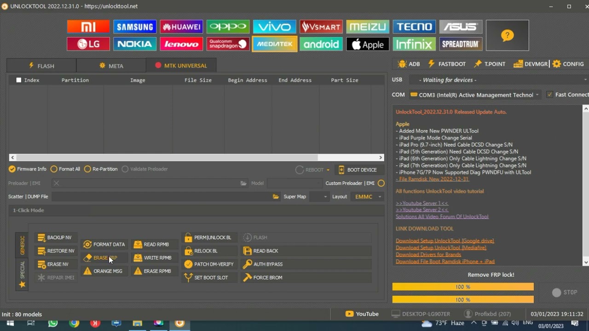Screen dimensions: 589x331
Task: Open the ADB tool tab
Action: coord(409,64)
